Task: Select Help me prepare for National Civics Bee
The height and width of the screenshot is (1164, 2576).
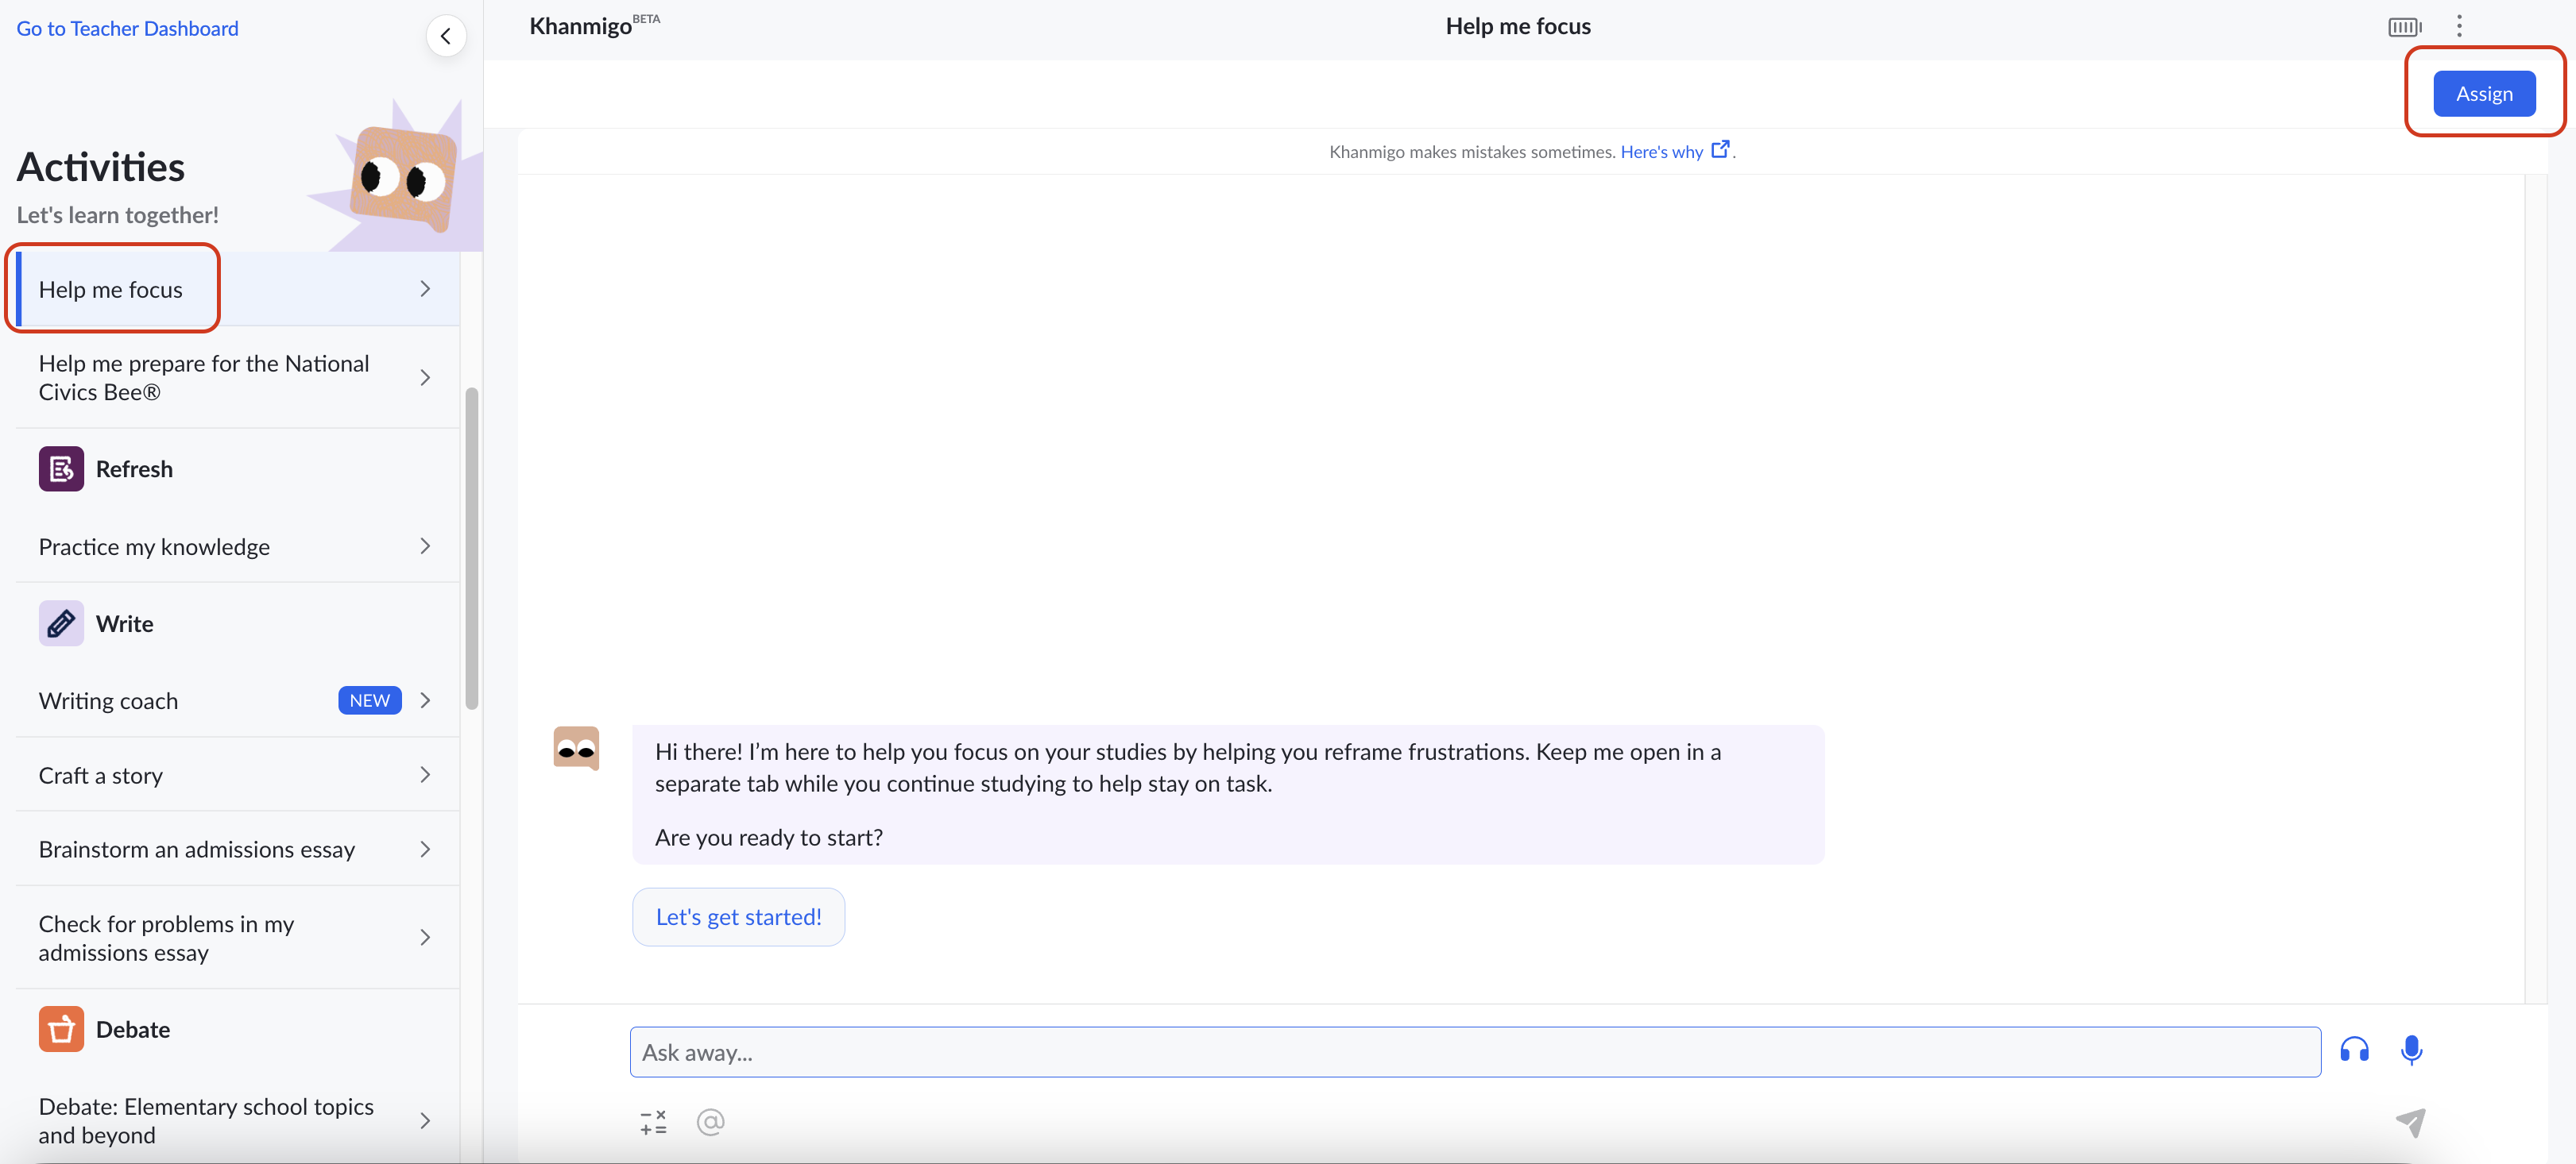Action: (x=238, y=378)
